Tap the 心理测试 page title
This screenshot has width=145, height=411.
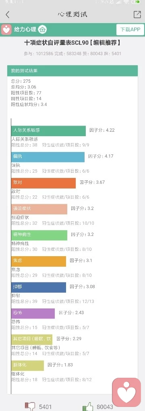click(x=72, y=15)
